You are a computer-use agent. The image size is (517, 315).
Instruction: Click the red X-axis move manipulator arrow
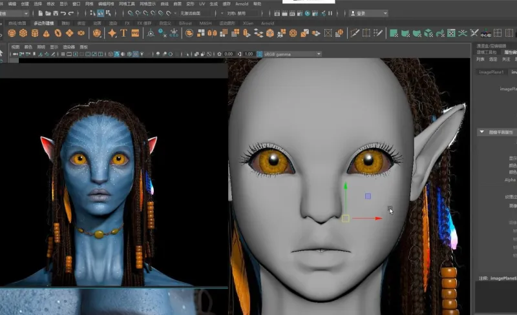click(378, 218)
